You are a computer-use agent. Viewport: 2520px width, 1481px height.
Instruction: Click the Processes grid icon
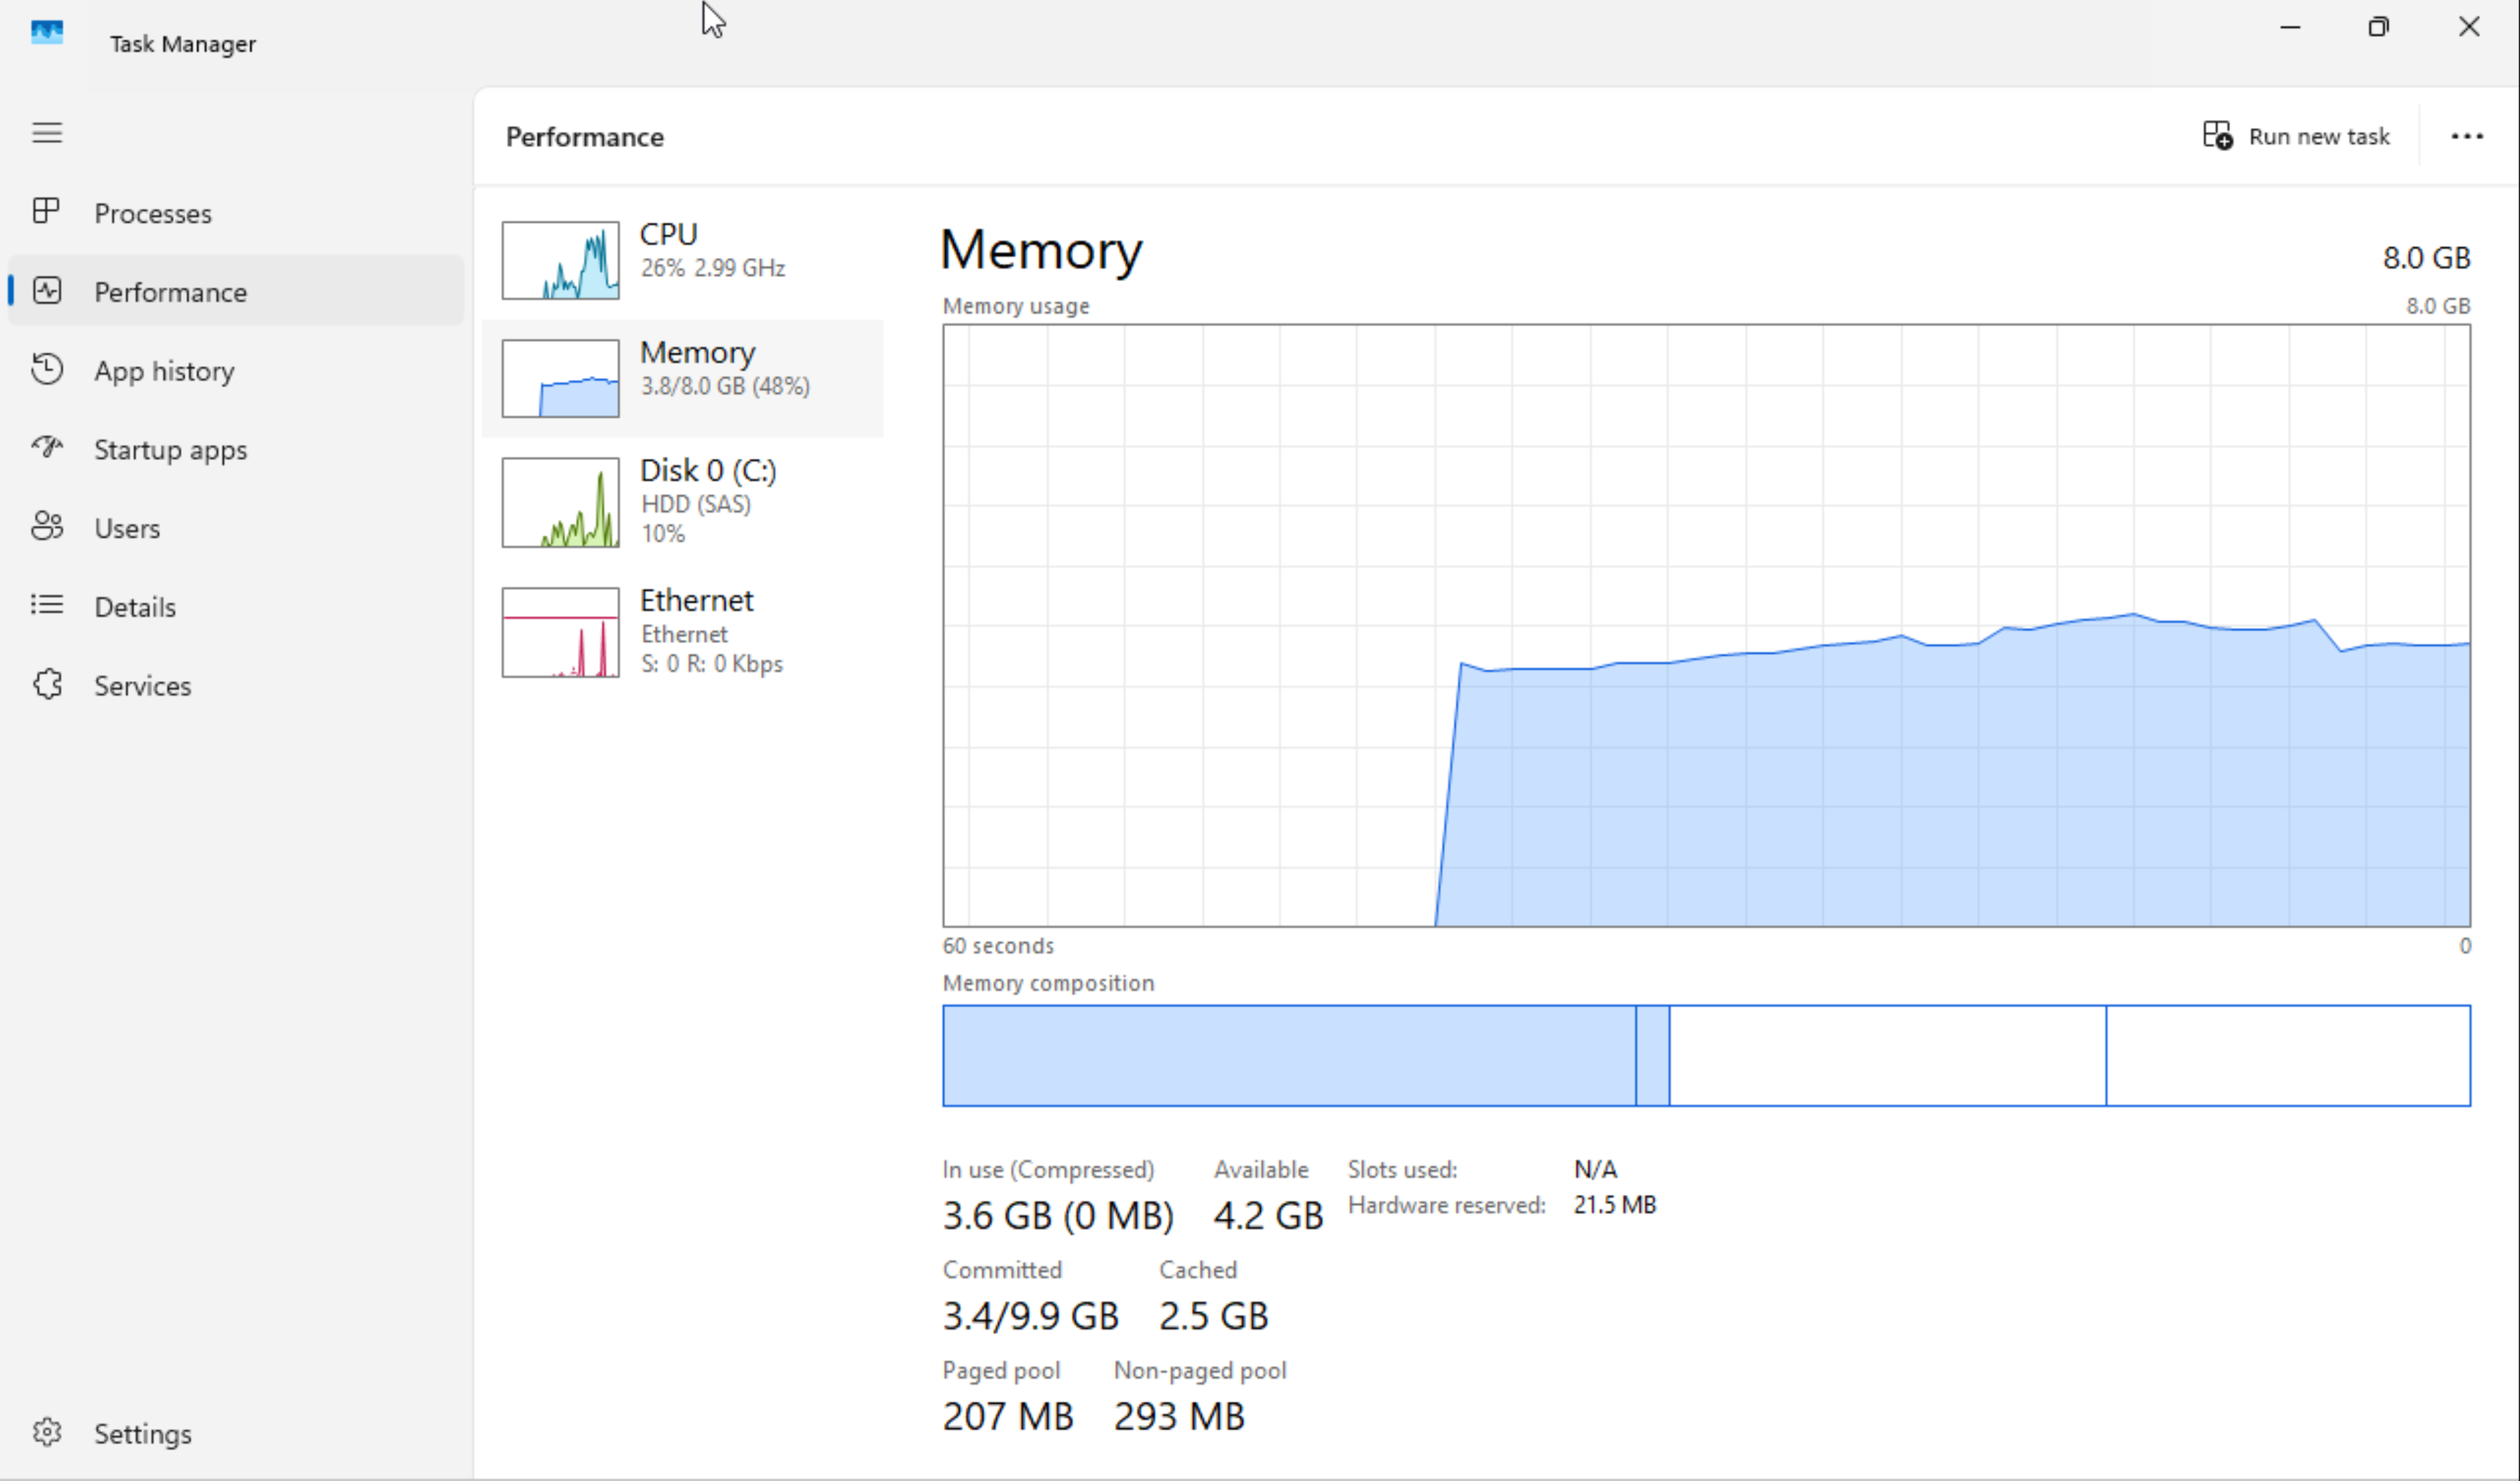point(46,211)
